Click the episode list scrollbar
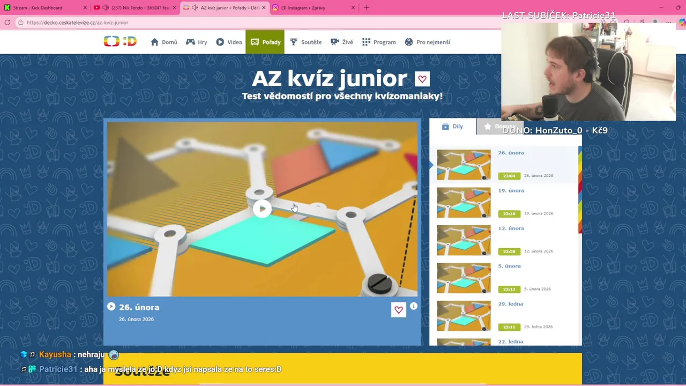Viewport: 686px width, 386px height. (580, 190)
